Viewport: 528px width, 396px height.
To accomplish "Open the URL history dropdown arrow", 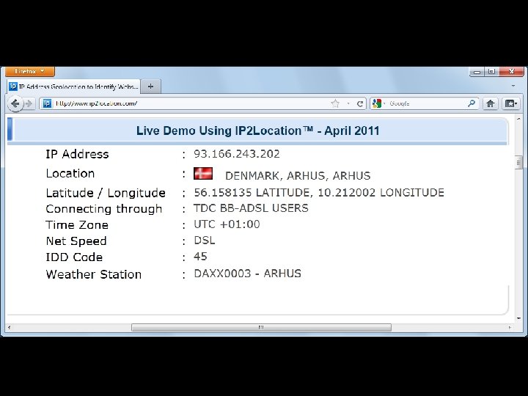I will pyautogui.click(x=348, y=103).
